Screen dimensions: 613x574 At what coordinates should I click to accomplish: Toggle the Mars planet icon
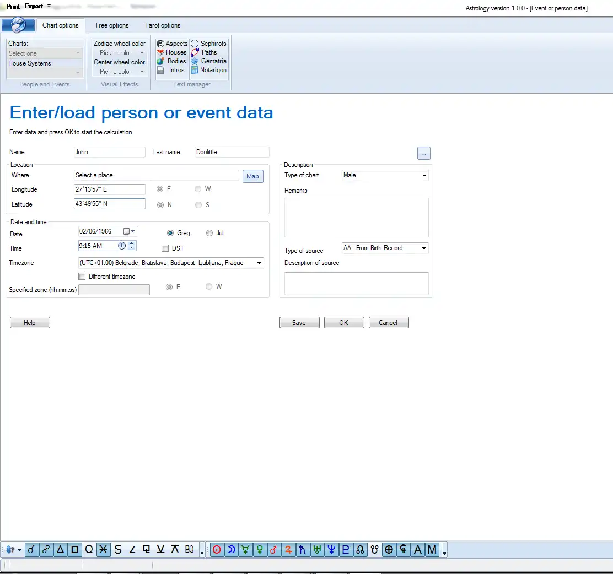click(274, 549)
